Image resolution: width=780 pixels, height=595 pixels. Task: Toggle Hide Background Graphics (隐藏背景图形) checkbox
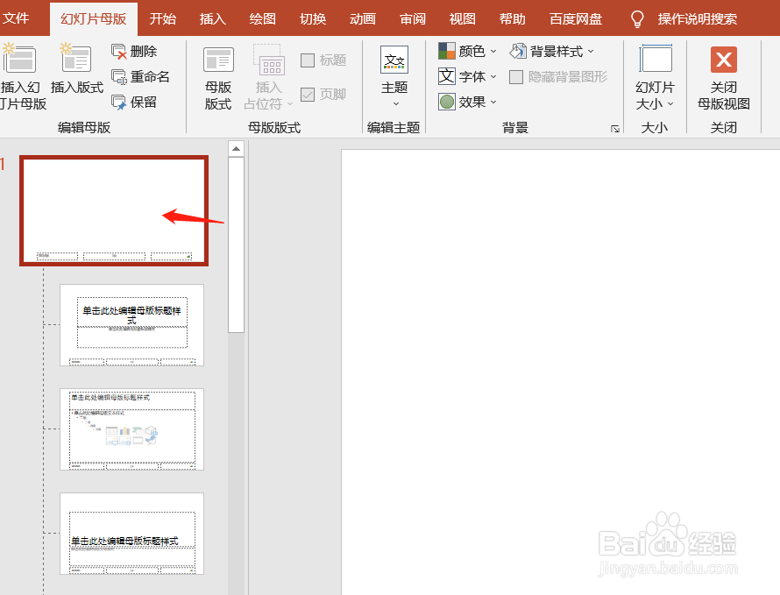click(516, 77)
